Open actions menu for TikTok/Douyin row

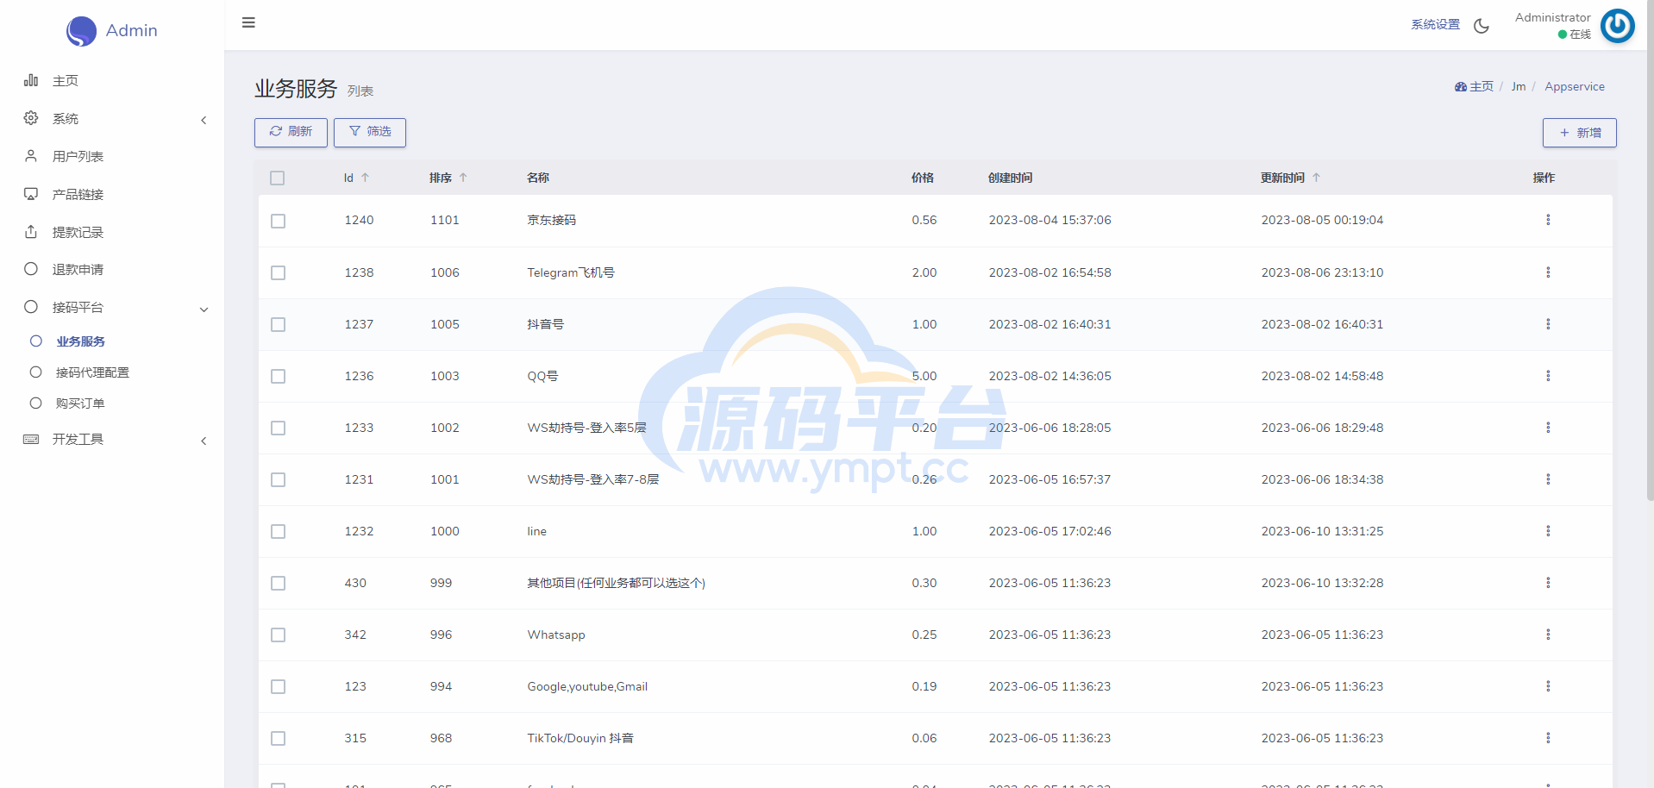[1548, 738]
